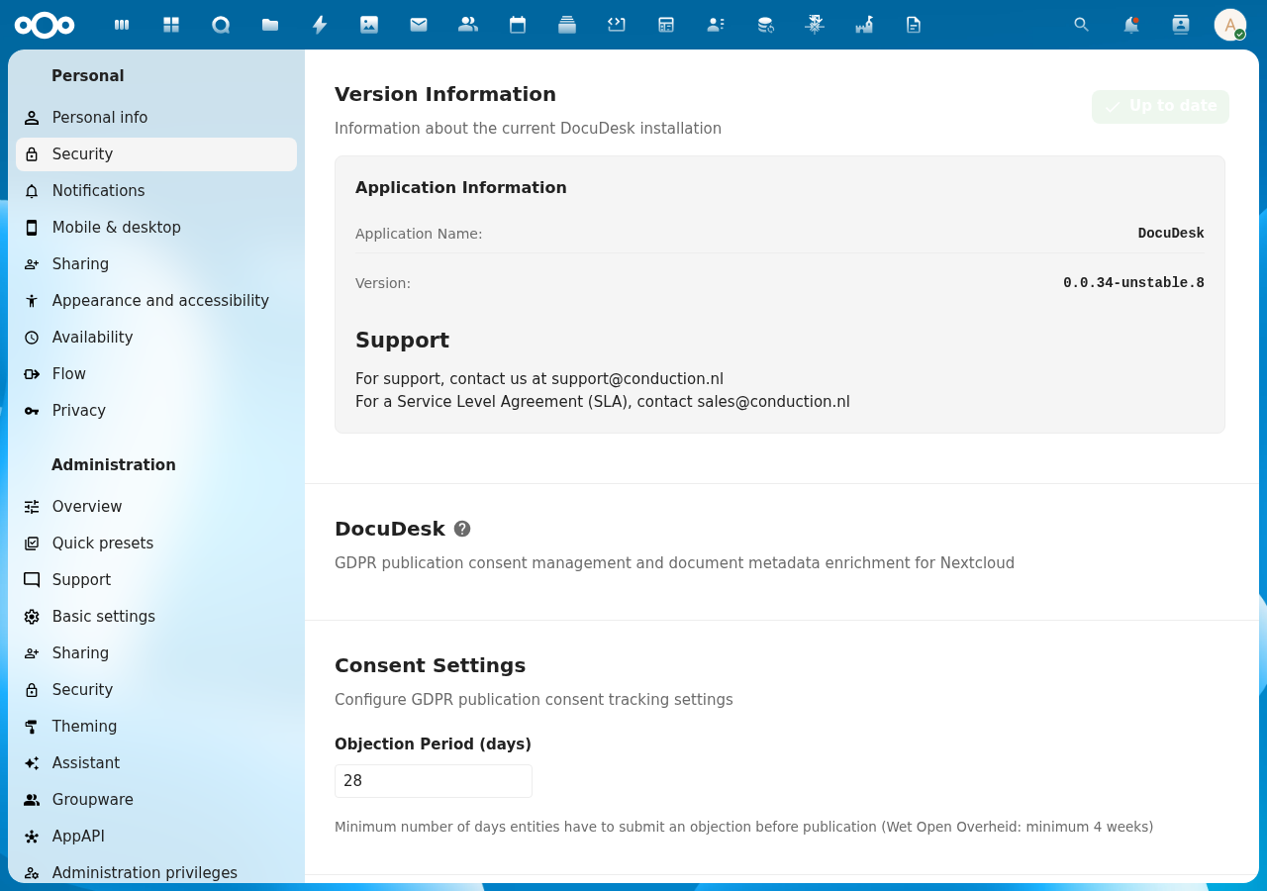
Task: Open the Tables app icon
Action: tap(666, 25)
